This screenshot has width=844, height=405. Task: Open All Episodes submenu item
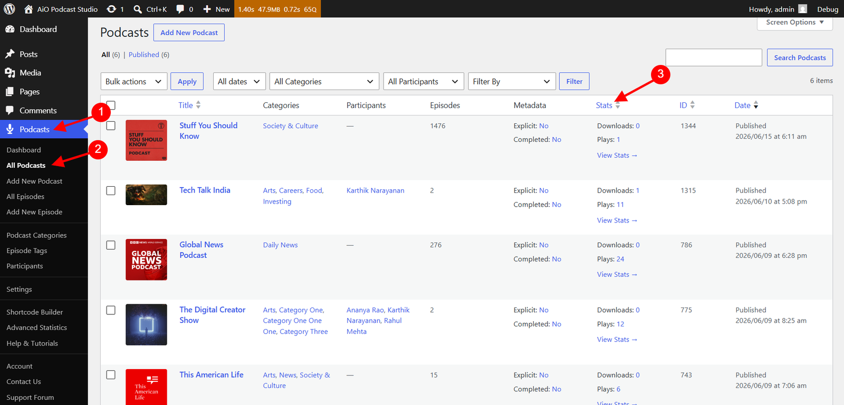coord(25,196)
